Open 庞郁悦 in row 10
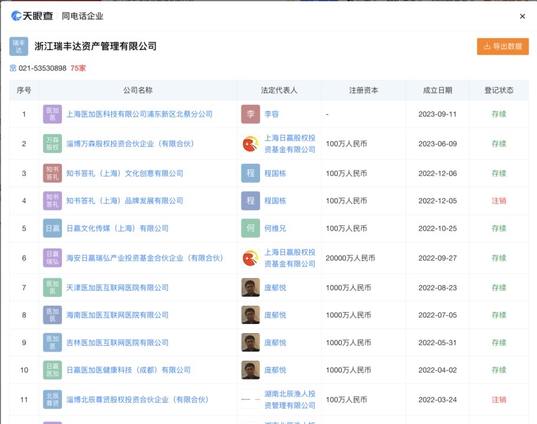 tap(275, 370)
